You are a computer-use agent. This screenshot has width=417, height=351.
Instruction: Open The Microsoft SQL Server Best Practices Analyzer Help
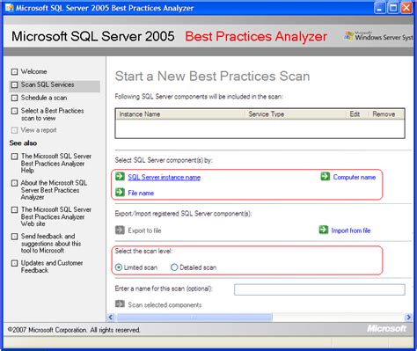[x=55, y=163]
